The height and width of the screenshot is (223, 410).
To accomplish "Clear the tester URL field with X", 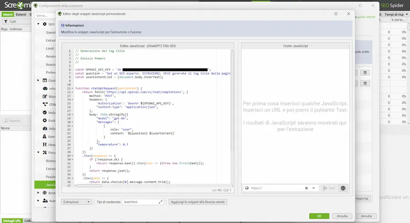I will click(x=307, y=188).
